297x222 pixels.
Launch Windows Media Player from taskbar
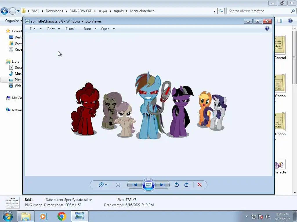tap(43, 216)
